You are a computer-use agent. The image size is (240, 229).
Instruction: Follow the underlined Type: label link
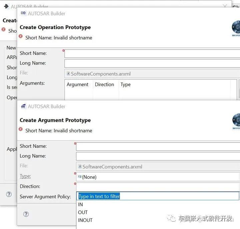tap(25, 176)
